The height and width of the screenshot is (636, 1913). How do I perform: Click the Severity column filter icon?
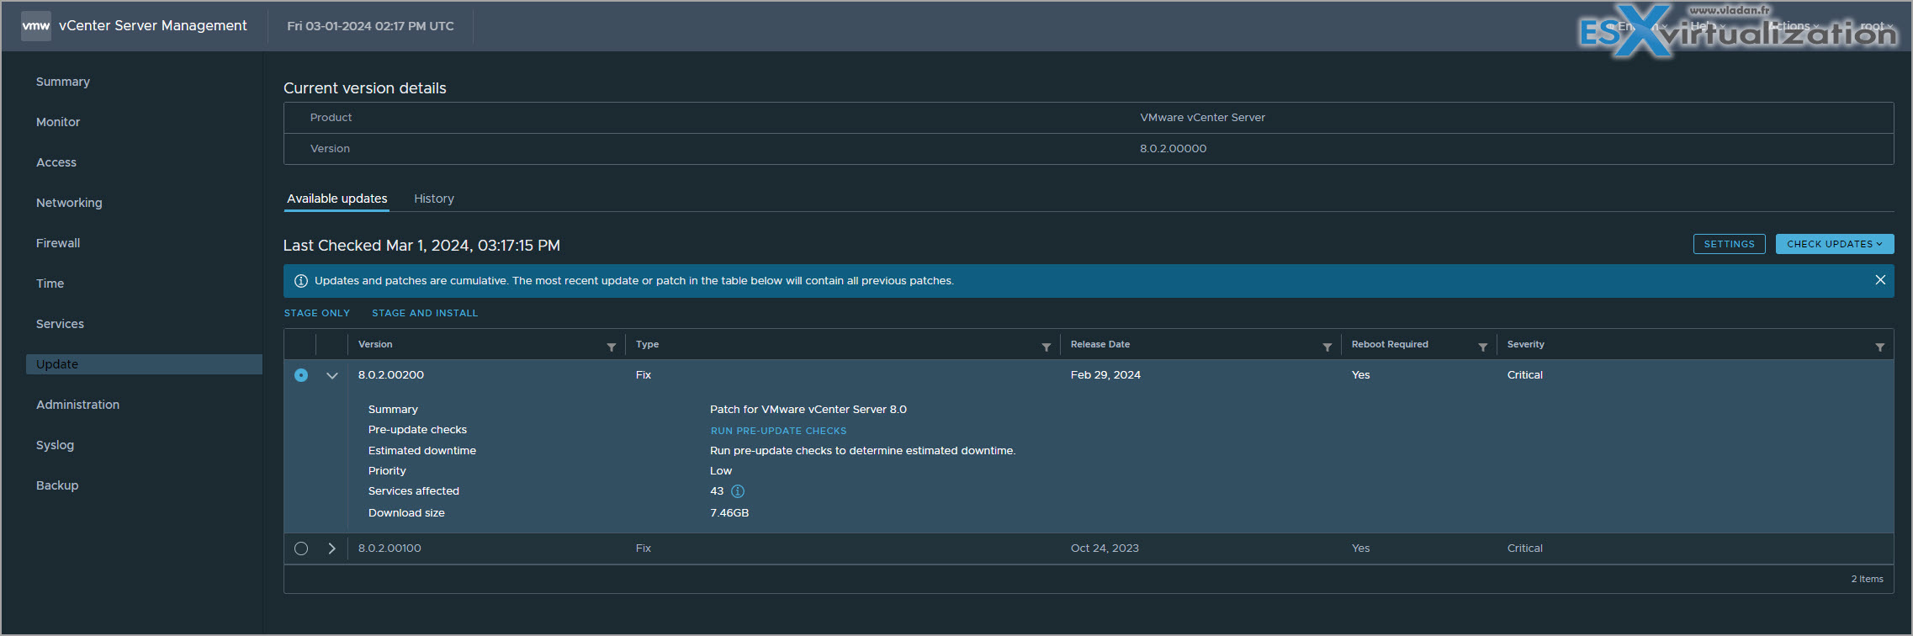pos(1880,347)
